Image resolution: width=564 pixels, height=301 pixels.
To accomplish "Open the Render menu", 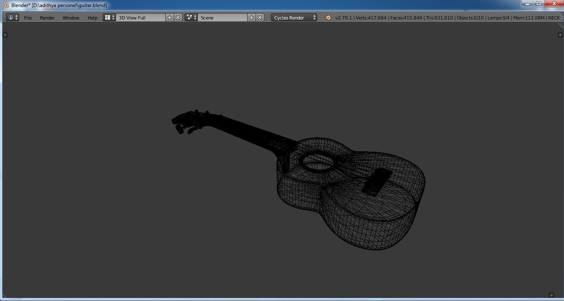I will pyautogui.click(x=47, y=18).
